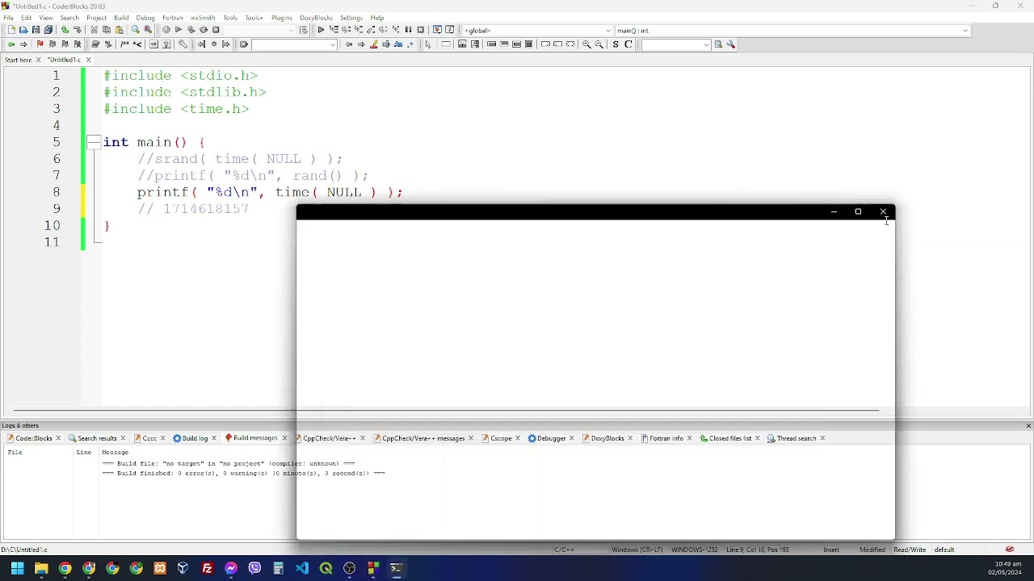This screenshot has width=1034, height=581.
Task: Rebuild the project with the toolbar icon
Action: [204, 30]
